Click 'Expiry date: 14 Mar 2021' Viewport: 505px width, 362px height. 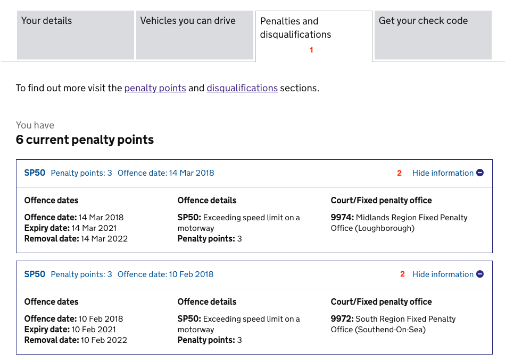[x=70, y=228]
